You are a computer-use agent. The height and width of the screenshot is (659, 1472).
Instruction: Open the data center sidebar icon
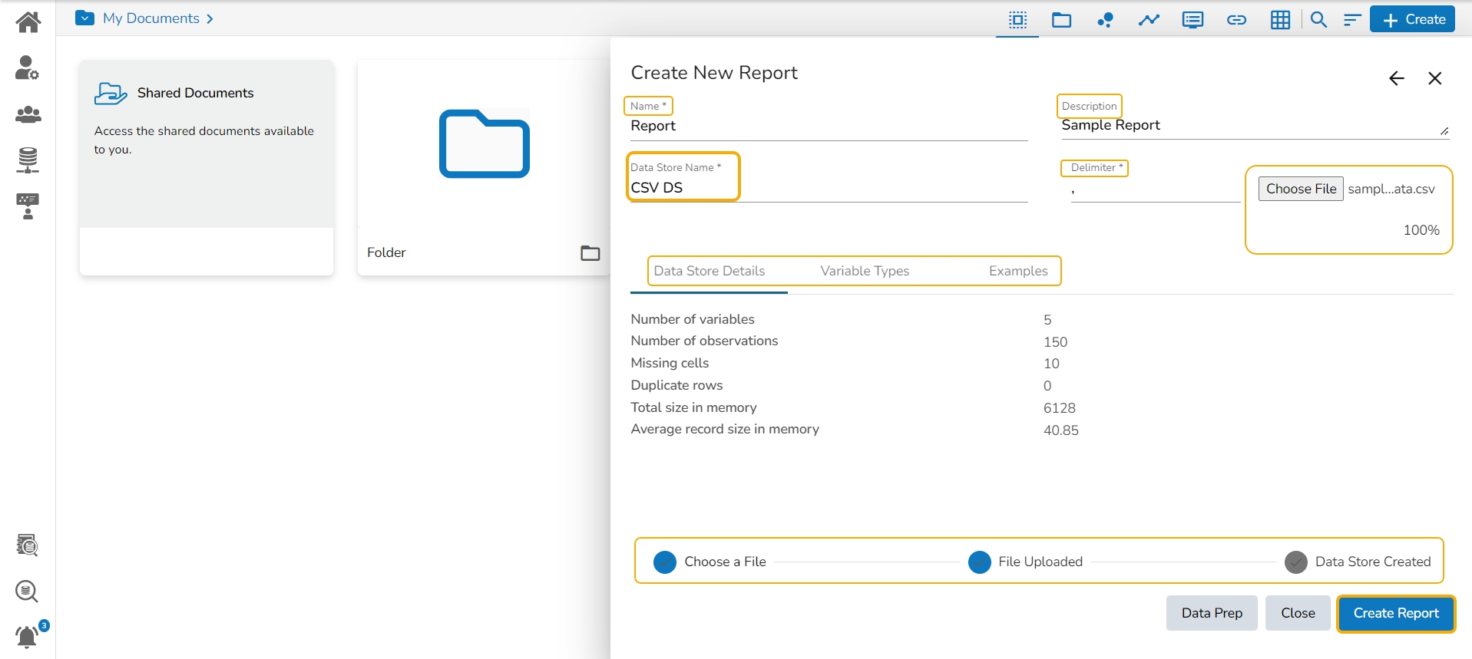click(28, 160)
